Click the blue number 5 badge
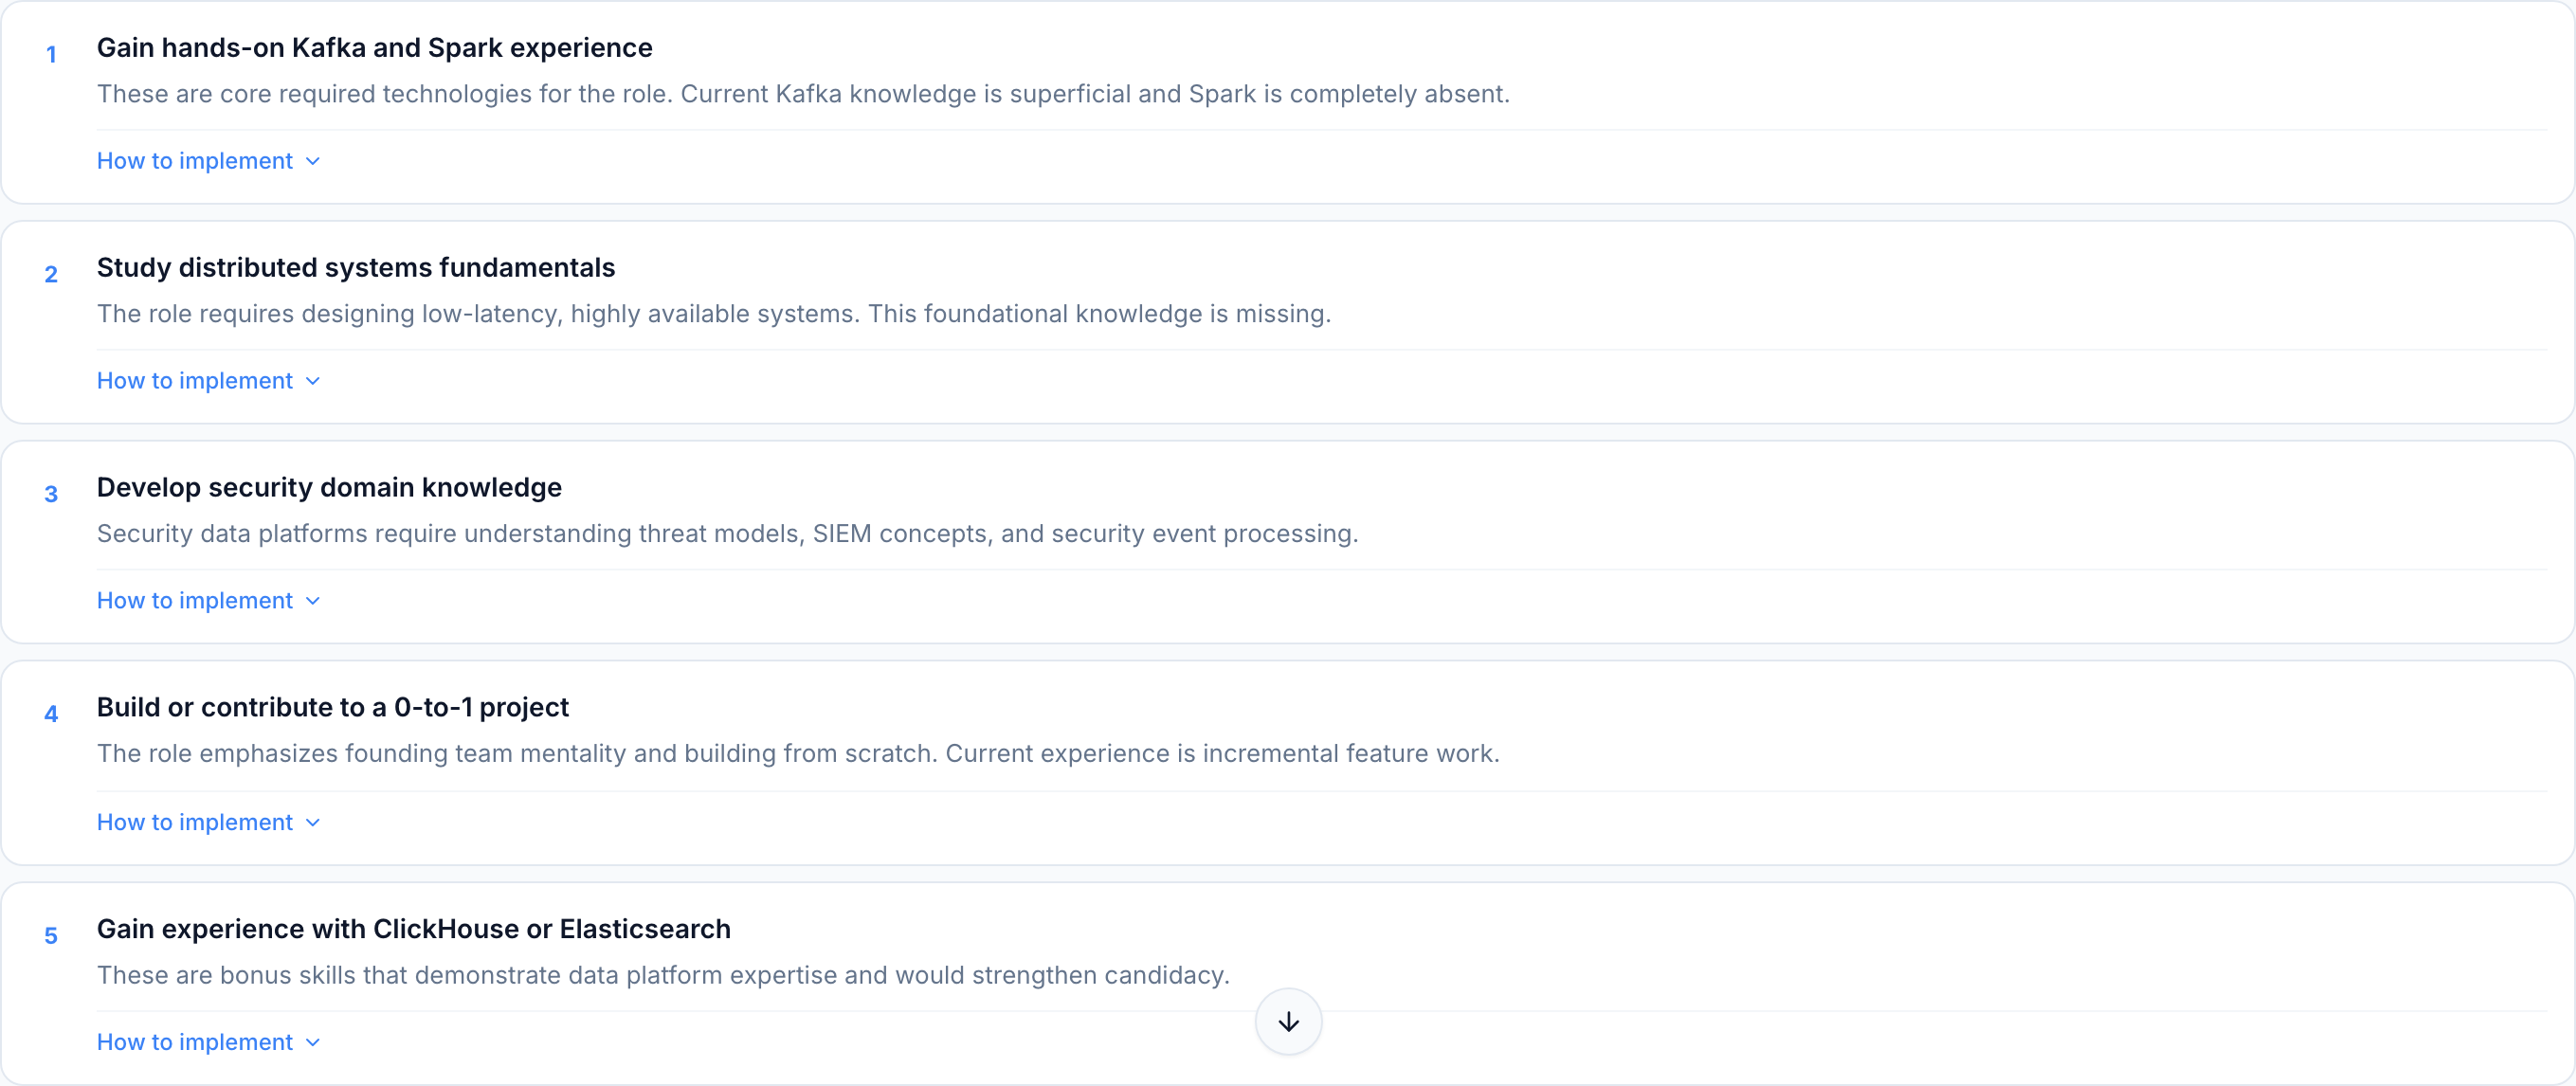Screen dimensions: 2576x1086 click(51, 935)
